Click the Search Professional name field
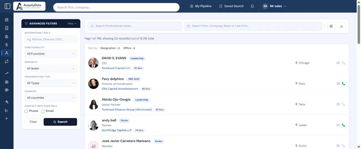Viewport: 361px width, 149px height. [135, 26]
